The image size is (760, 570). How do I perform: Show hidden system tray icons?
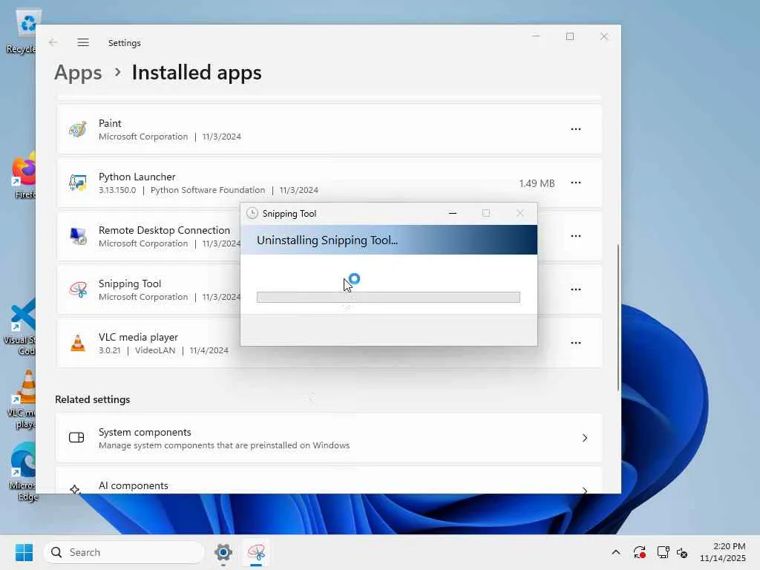pyautogui.click(x=616, y=552)
